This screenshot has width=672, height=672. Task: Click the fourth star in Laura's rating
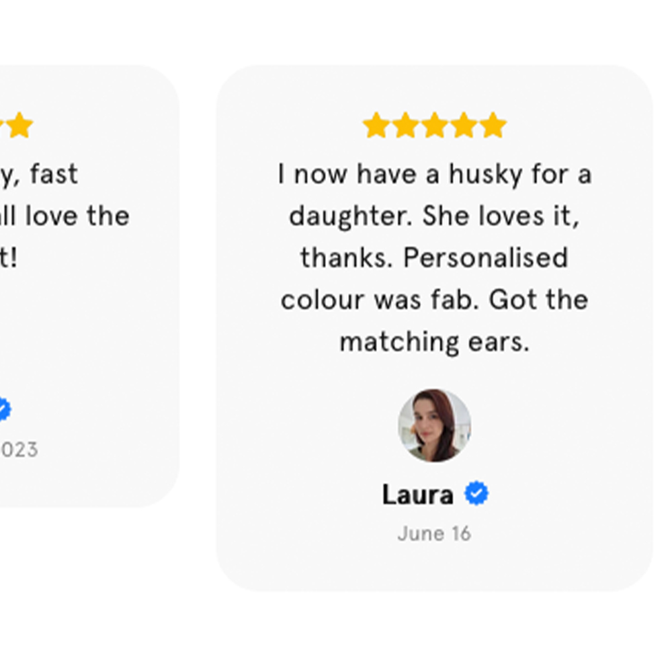click(464, 126)
